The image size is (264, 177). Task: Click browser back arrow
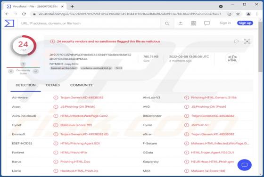click(7, 14)
